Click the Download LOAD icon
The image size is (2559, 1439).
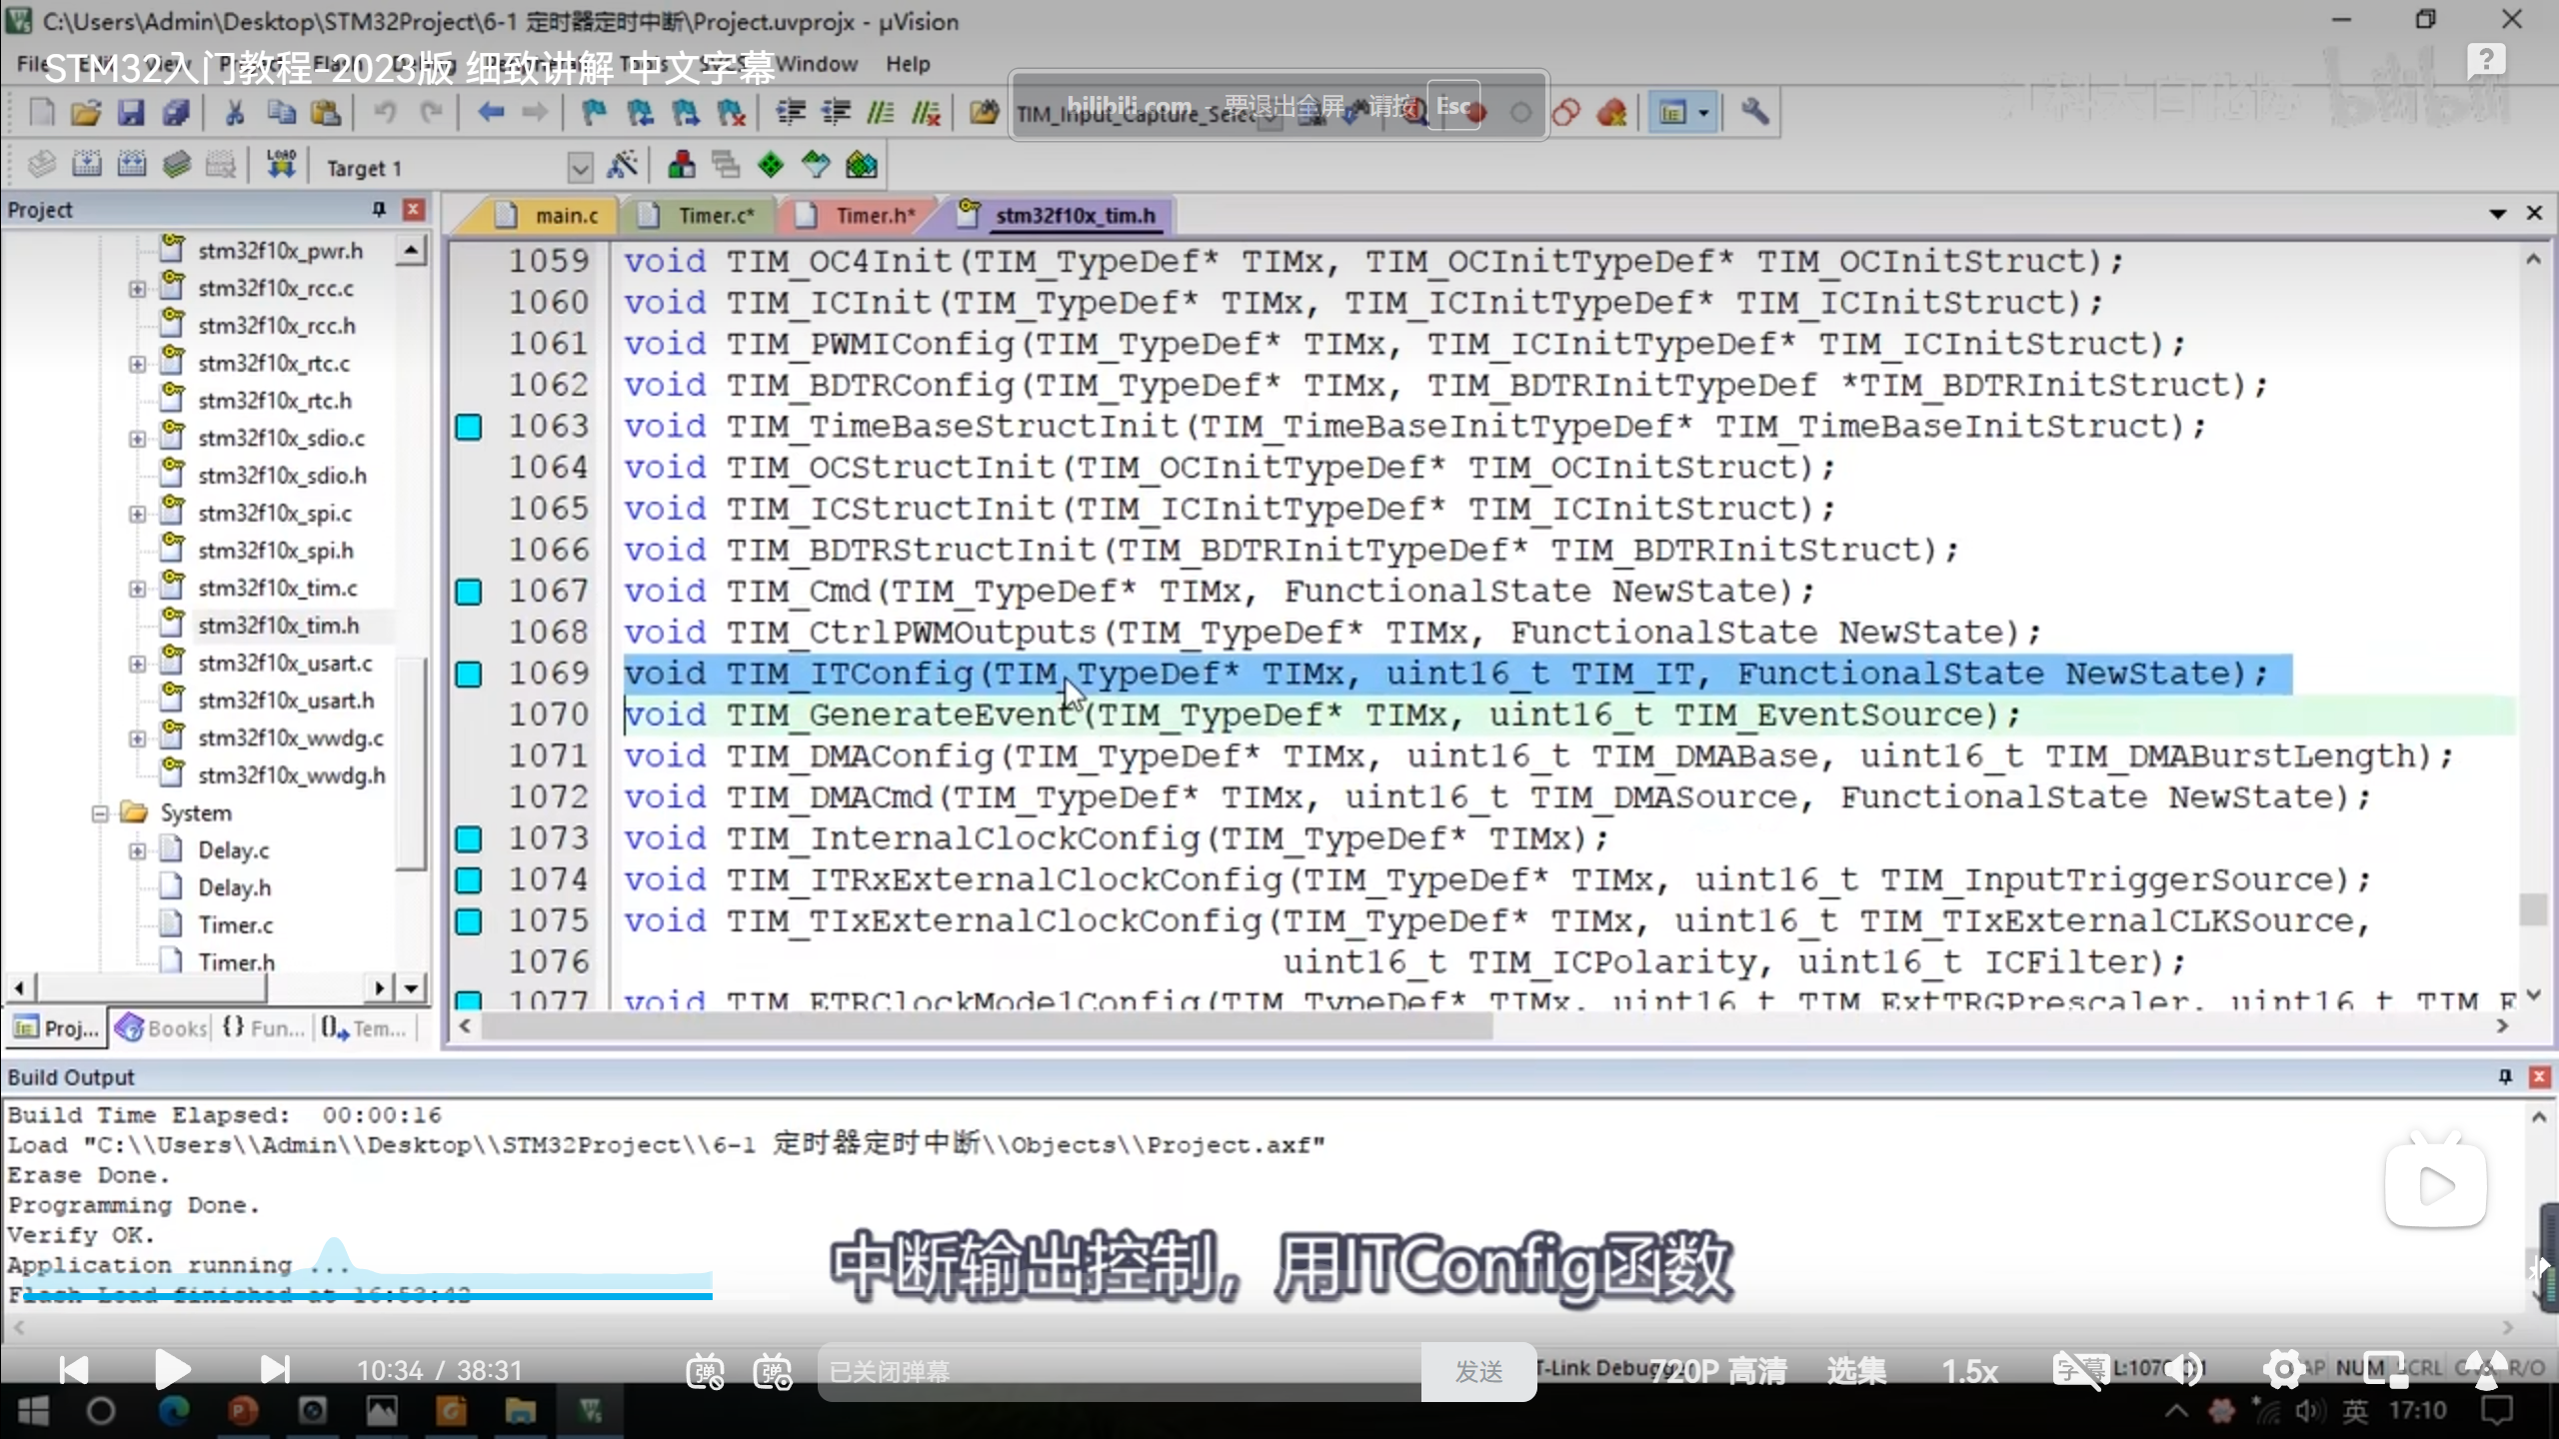pos(281,165)
